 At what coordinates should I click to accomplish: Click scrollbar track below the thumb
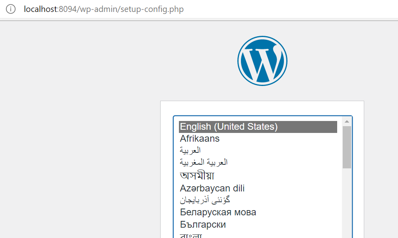[347, 203]
